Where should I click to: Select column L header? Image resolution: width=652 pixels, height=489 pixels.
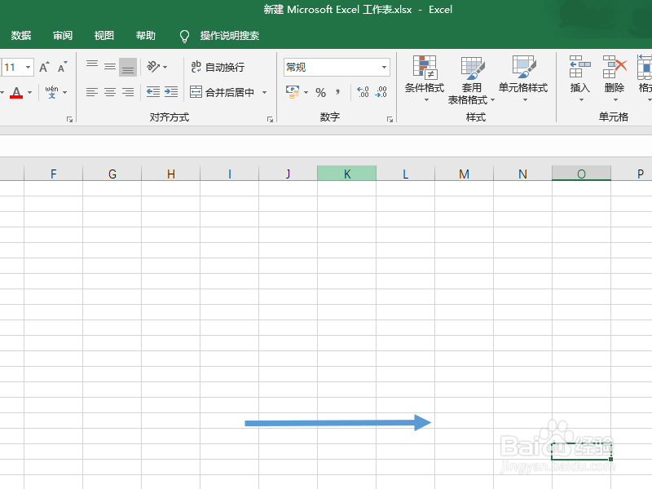[405, 174]
